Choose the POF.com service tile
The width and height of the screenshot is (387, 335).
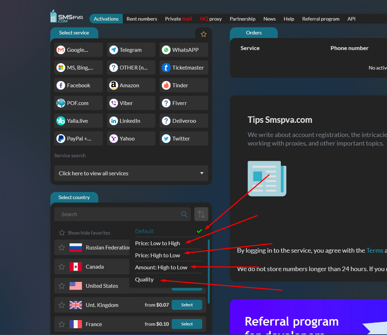[78, 103]
